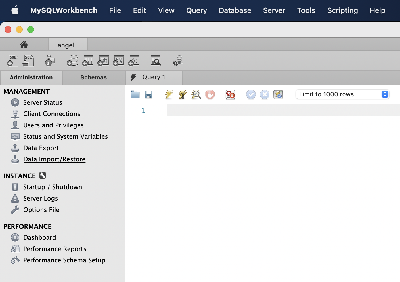Run Explain plan magnifier icon
This screenshot has width=400, height=282.
(x=196, y=94)
